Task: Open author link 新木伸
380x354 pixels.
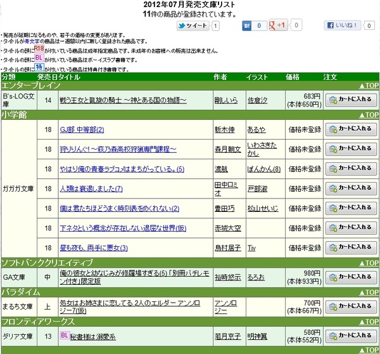Action: pyautogui.click(x=224, y=129)
